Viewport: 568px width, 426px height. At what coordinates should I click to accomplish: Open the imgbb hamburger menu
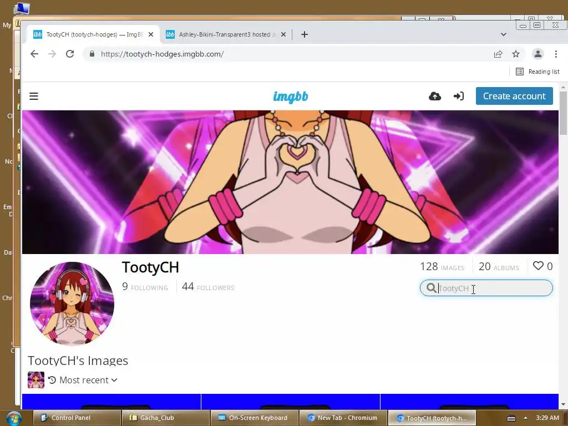34,96
